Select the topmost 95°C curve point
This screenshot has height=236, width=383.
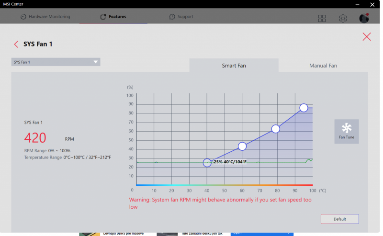tap(304, 108)
